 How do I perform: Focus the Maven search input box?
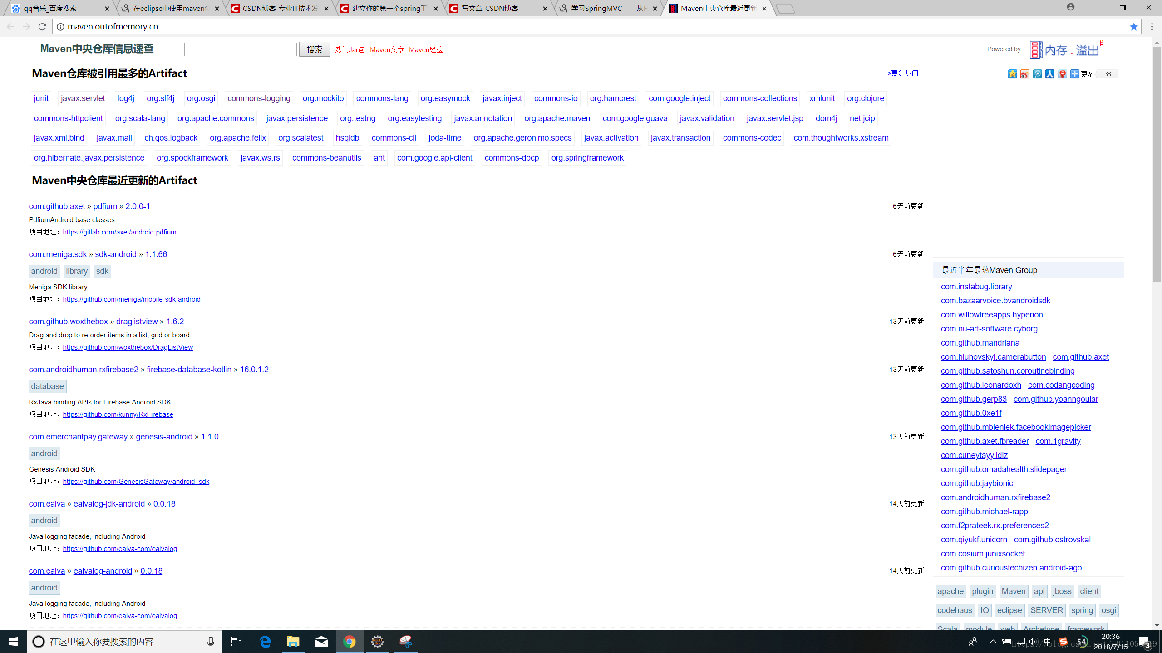pos(240,49)
